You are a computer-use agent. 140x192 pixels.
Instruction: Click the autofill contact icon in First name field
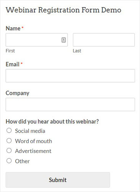pos(64,40)
